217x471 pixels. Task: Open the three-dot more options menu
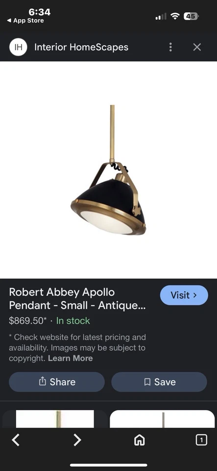[x=170, y=47]
